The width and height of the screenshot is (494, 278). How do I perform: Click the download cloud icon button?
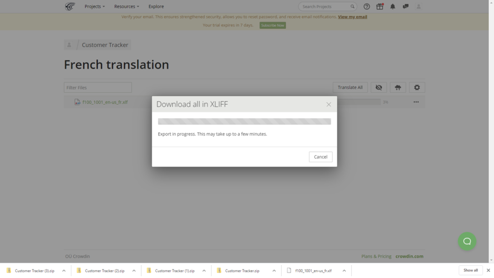(398, 87)
